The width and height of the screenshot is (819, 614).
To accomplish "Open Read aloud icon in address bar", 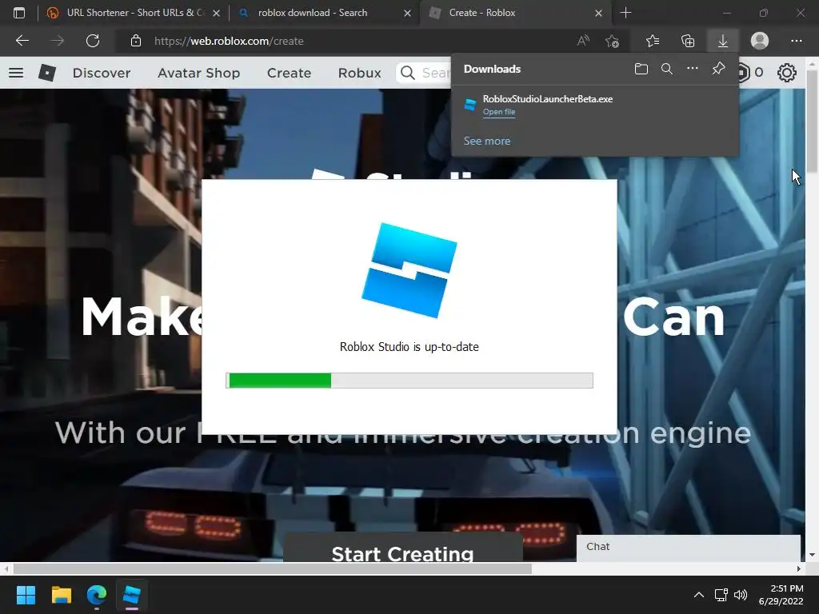I will point(583,41).
